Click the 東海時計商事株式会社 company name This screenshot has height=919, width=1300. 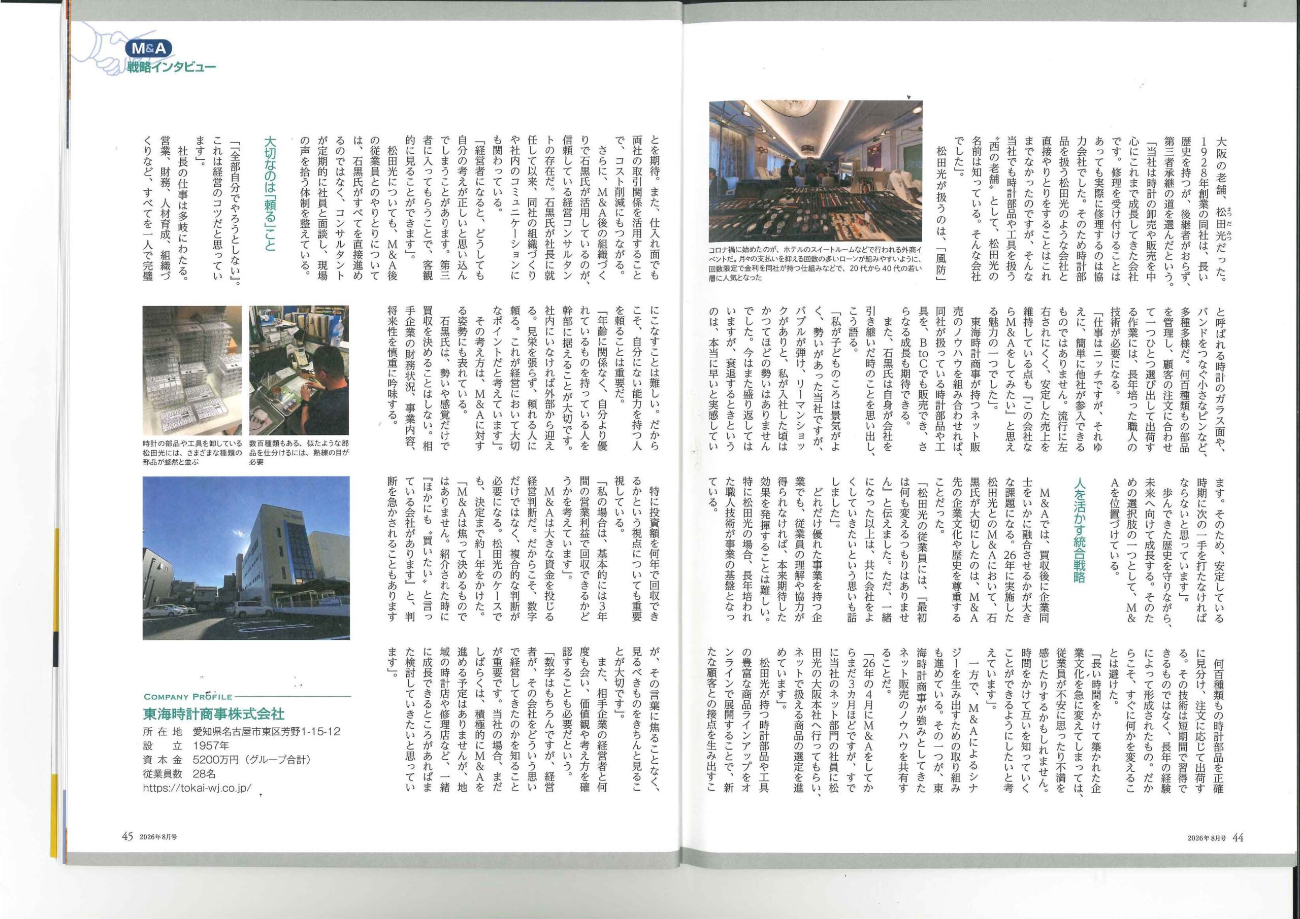click(214, 713)
